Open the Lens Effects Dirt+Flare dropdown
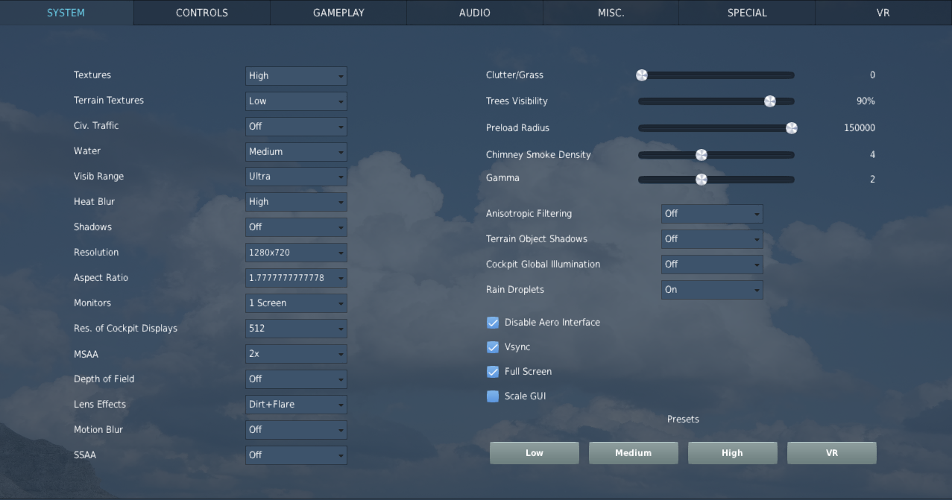This screenshot has height=500, width=952. [x=296, y=405]
